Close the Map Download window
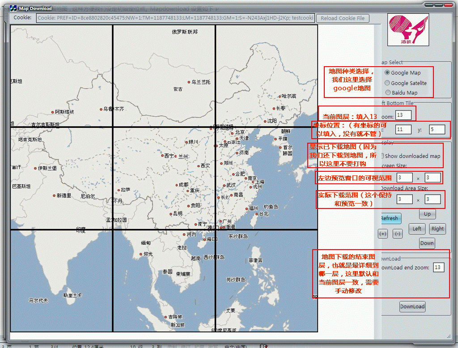 click(448, 5)
